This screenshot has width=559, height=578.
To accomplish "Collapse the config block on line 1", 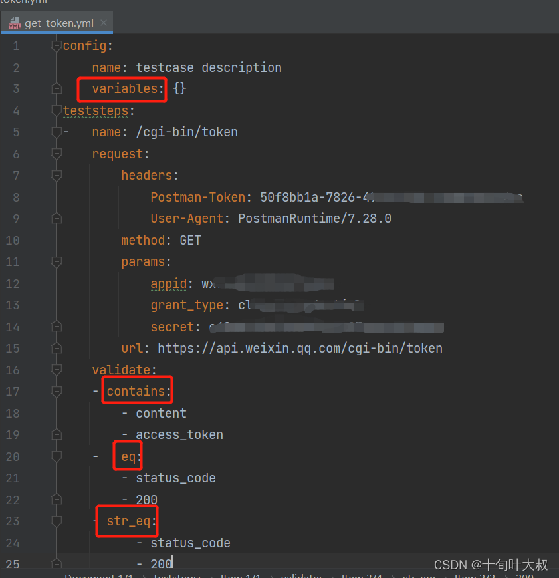I will (56, 46).
